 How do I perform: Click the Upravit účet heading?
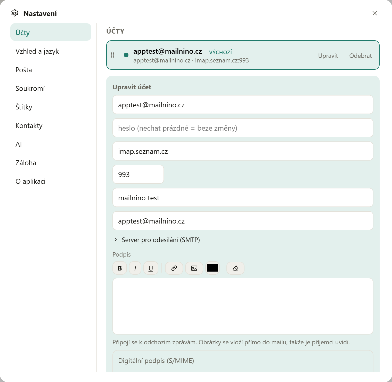pos(132,87)
